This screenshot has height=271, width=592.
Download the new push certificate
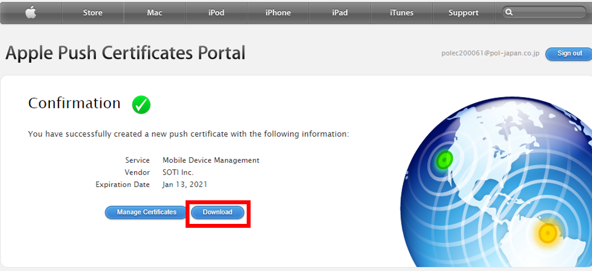[x=218, y=213]
